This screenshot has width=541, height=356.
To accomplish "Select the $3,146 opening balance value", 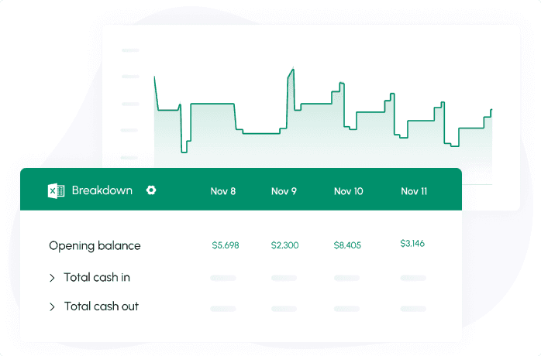I will tap(412, 244).
